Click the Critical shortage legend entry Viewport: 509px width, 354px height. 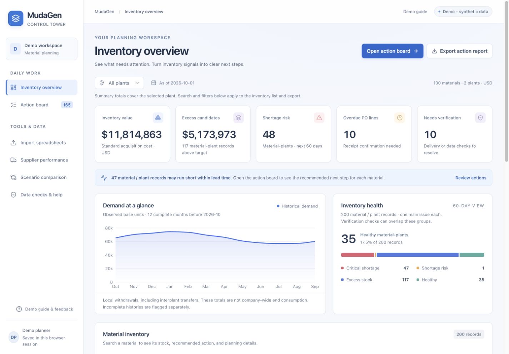point(375,268)
